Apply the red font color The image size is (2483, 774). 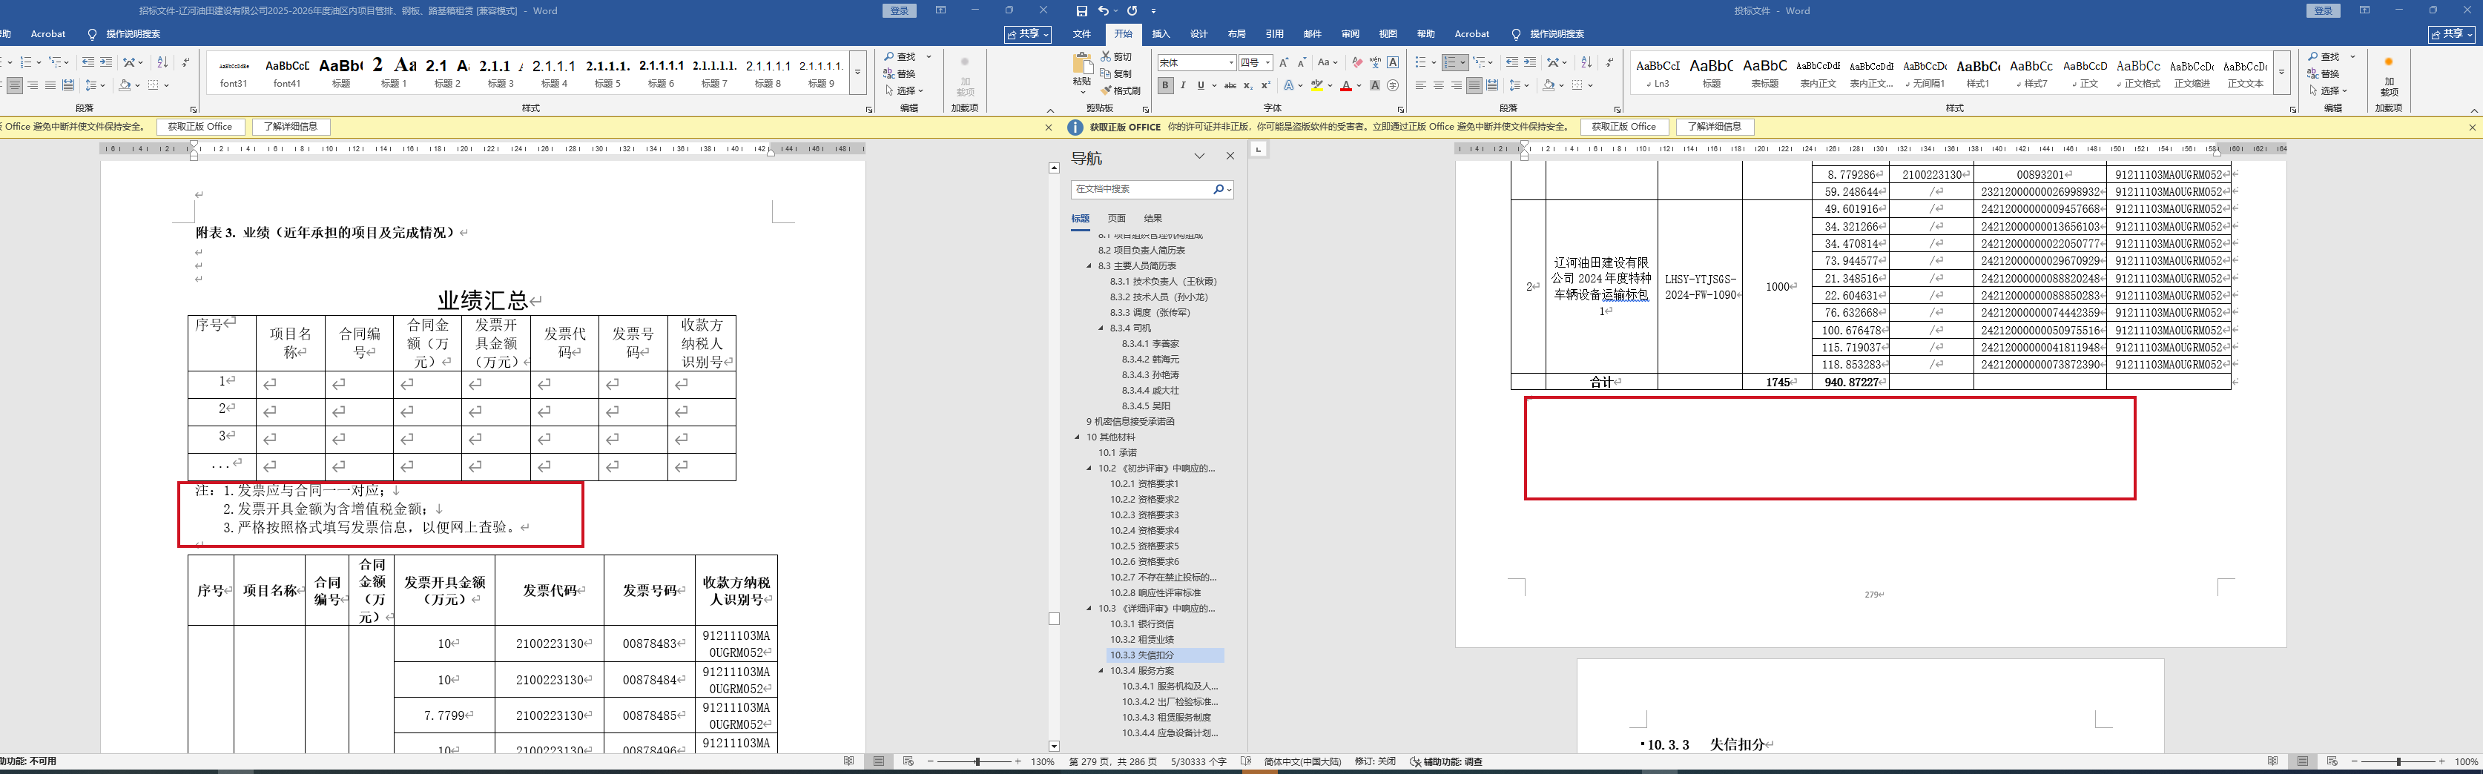1345,86
